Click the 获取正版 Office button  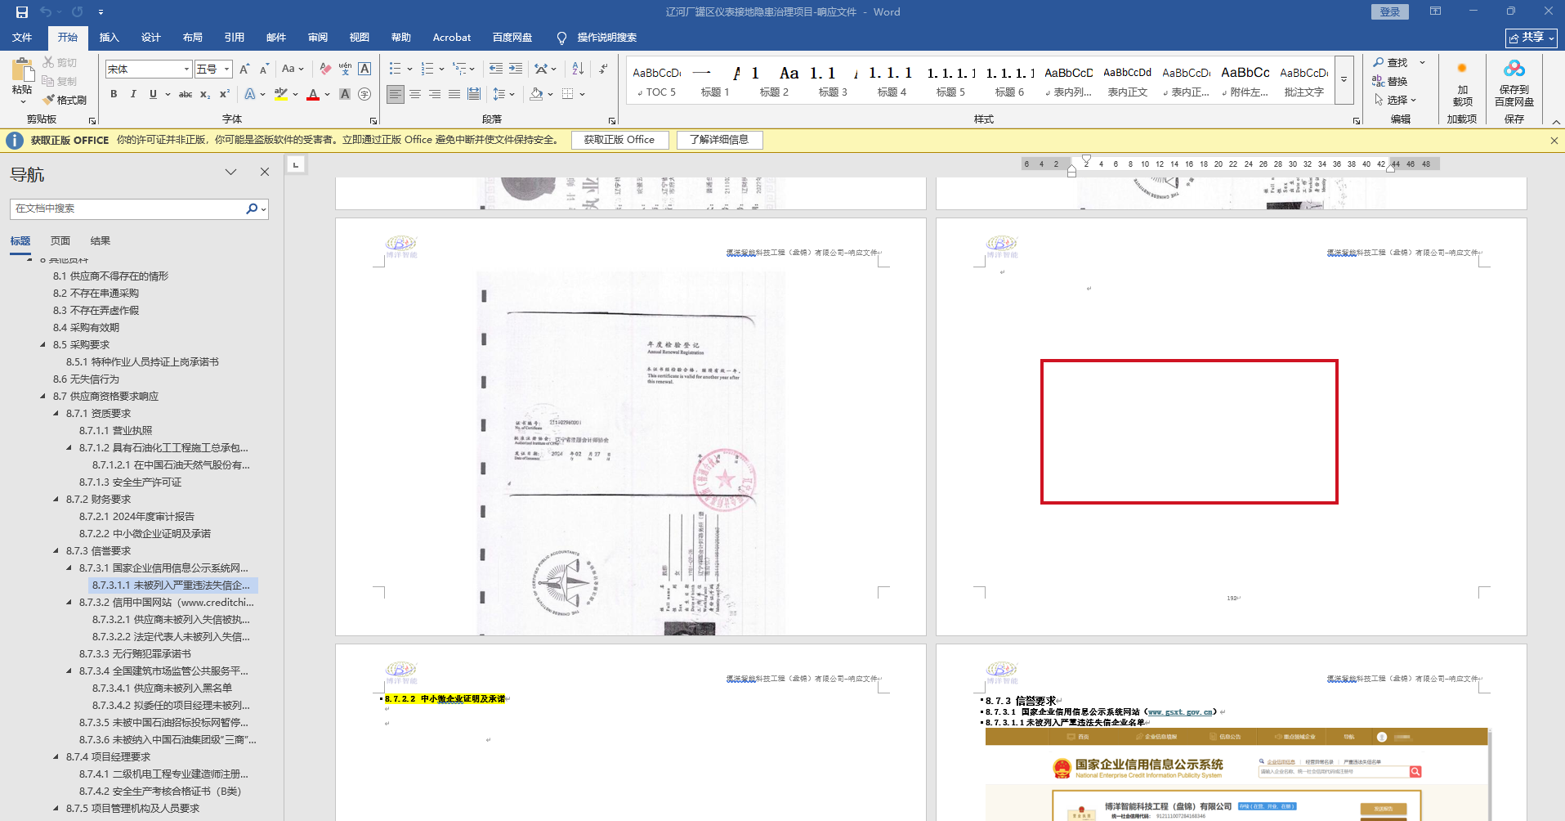(619, 140)
